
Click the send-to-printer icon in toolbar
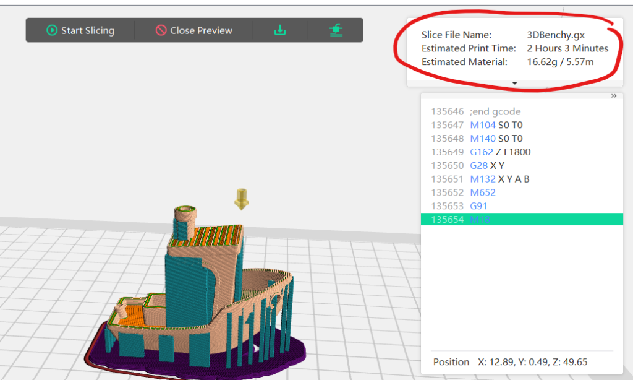pos(336,30)
